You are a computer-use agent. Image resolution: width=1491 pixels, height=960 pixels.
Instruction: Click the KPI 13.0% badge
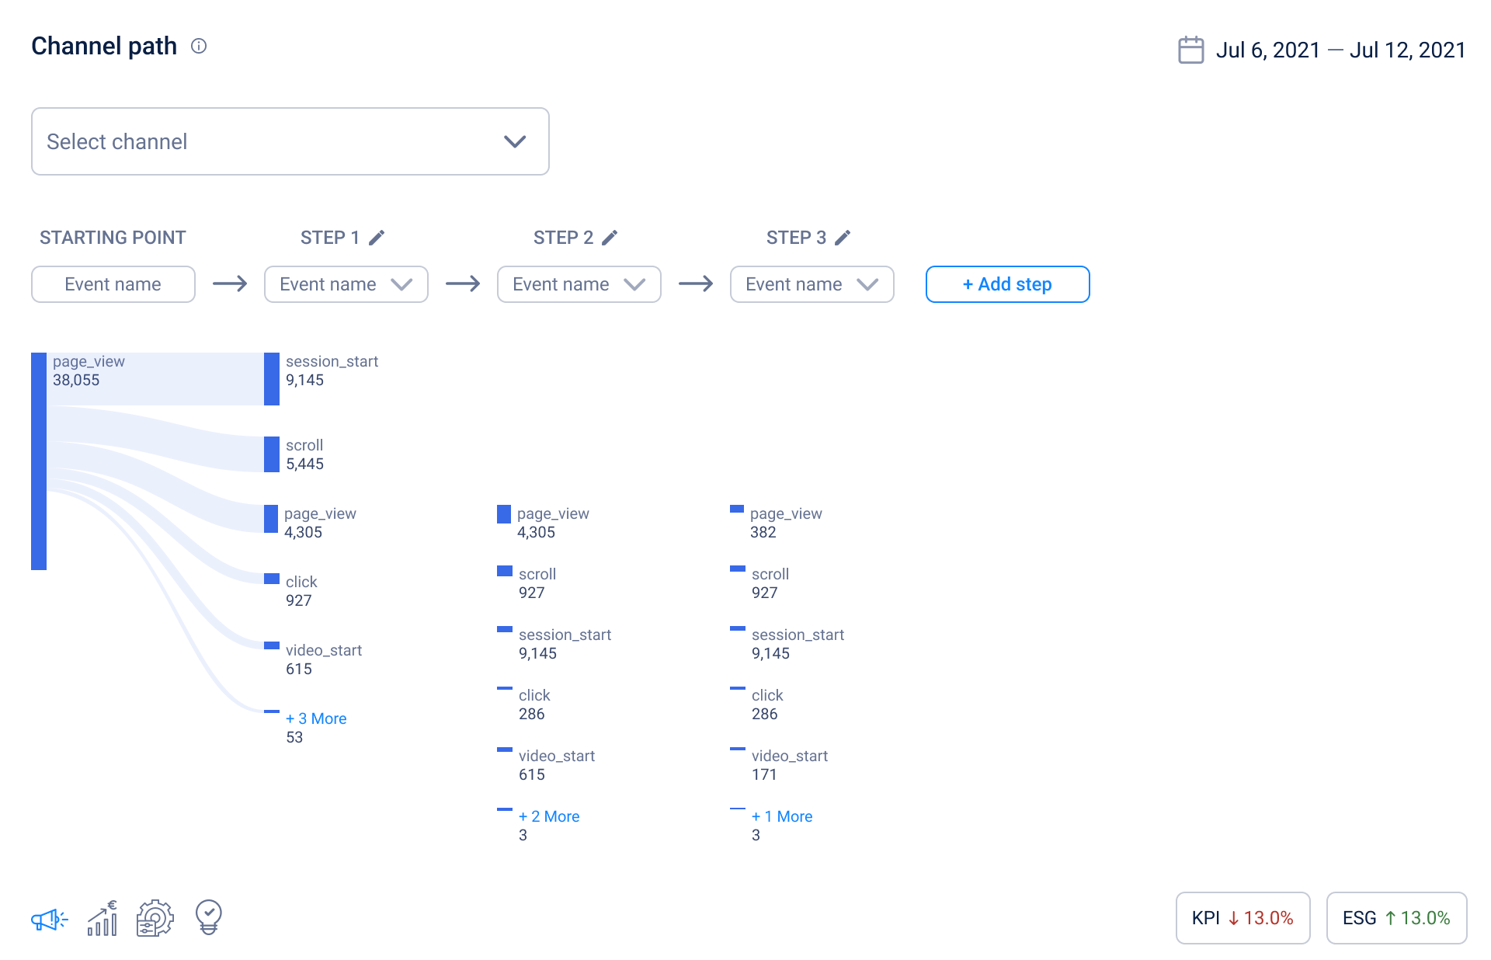click(1242, 918)
